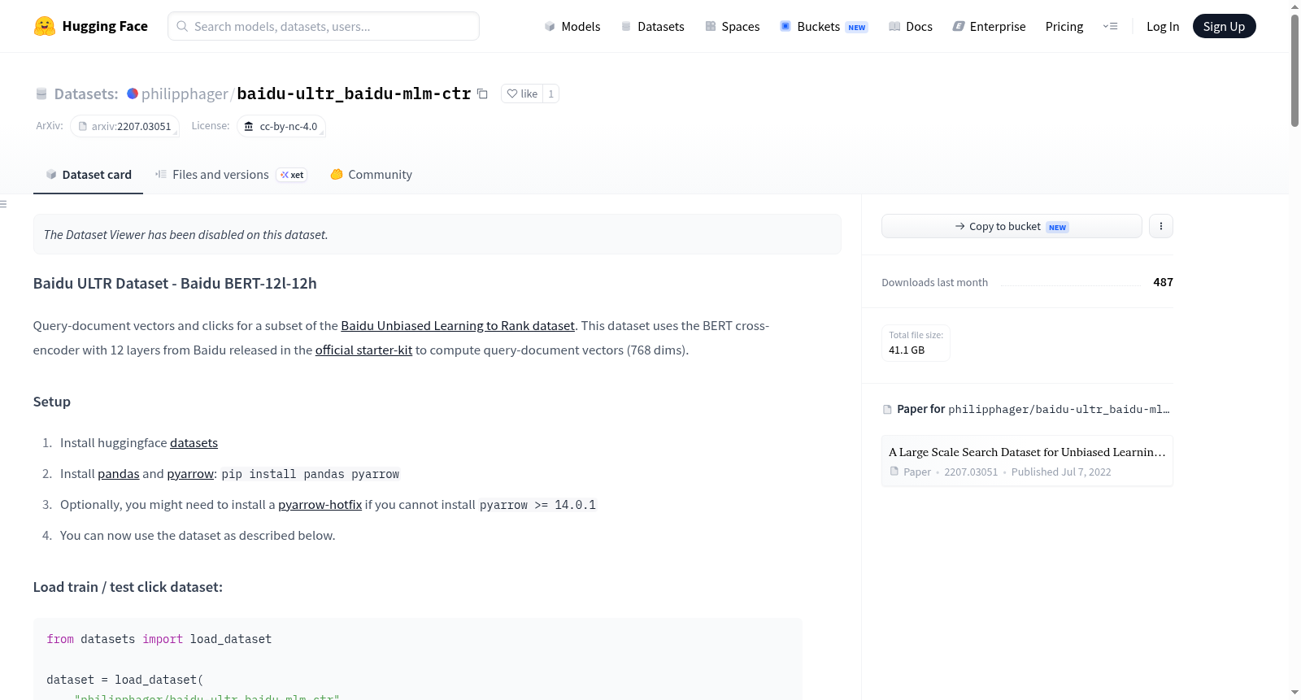This screenshot has width=1301, height=700.
Task: Click the Sign Up button
Action: (1224, 26)
